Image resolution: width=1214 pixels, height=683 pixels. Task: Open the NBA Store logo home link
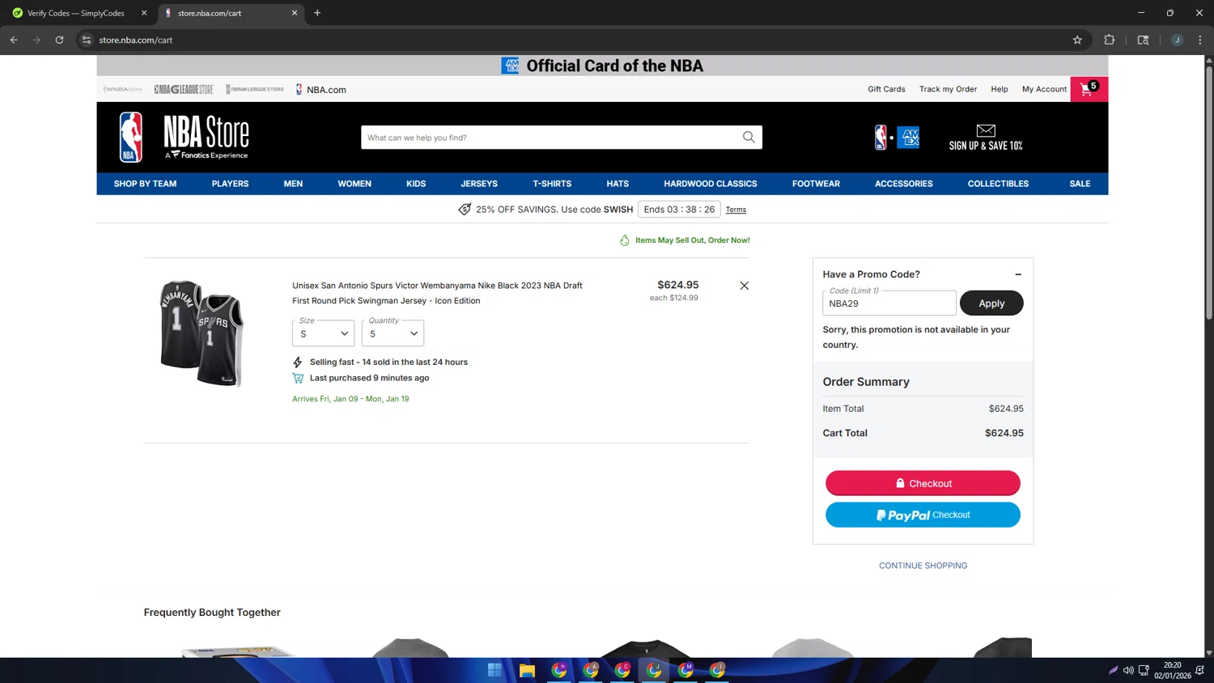tap(185, 138)
